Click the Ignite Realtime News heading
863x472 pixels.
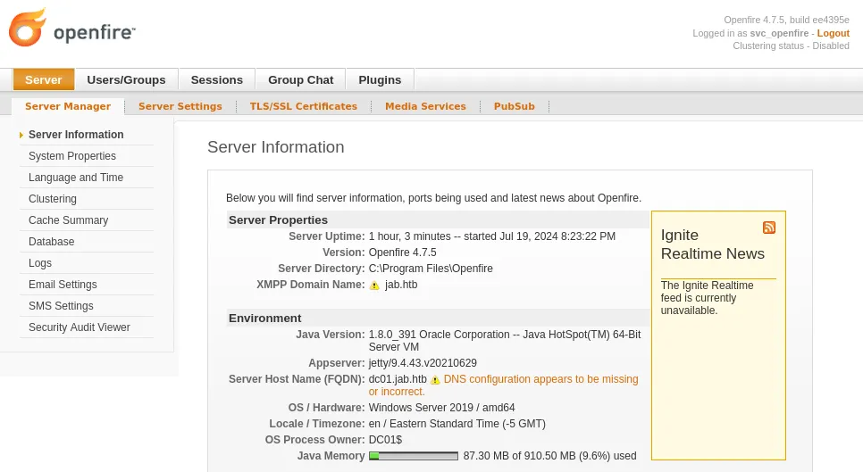(x=712, y=244)
